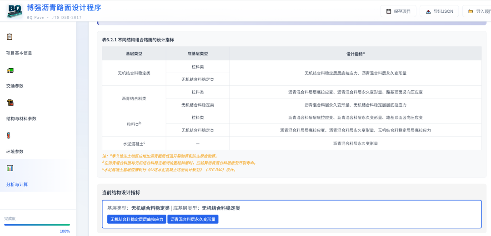Viewport: 491px width, 236px height.
Task: Click the 沥青结合料类 base type cell
Action: pos(134,98)
